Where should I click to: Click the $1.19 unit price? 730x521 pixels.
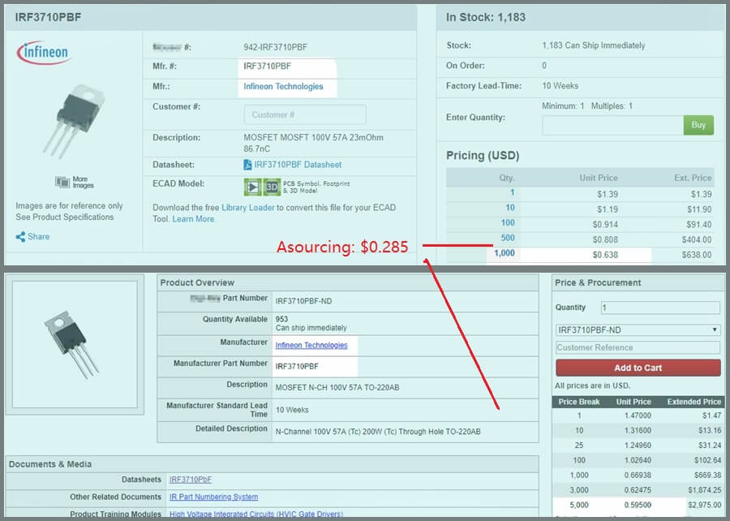(608, 209)
